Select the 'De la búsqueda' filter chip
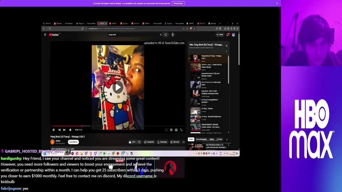The height and width of the screenshot is (192, 342). [x=201, y=139]
